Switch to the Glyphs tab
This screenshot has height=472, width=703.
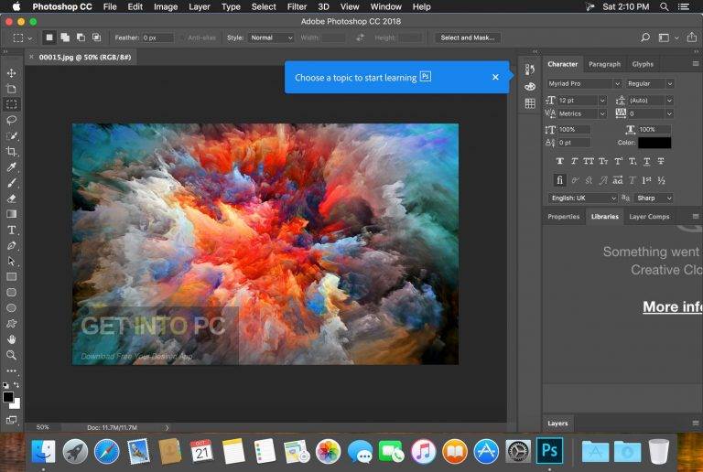pos(643,64)
